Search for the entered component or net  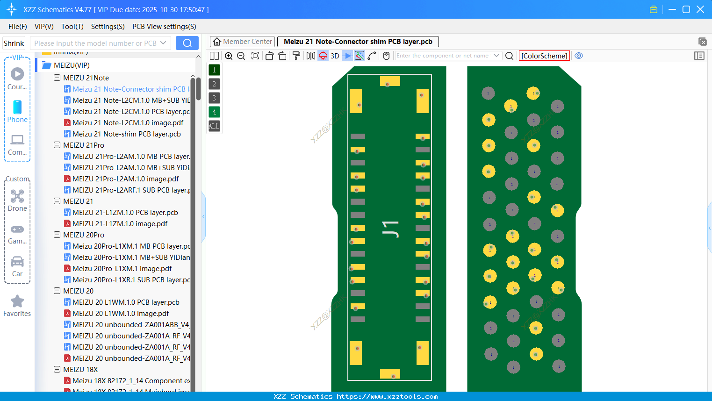tap(510, 56)
